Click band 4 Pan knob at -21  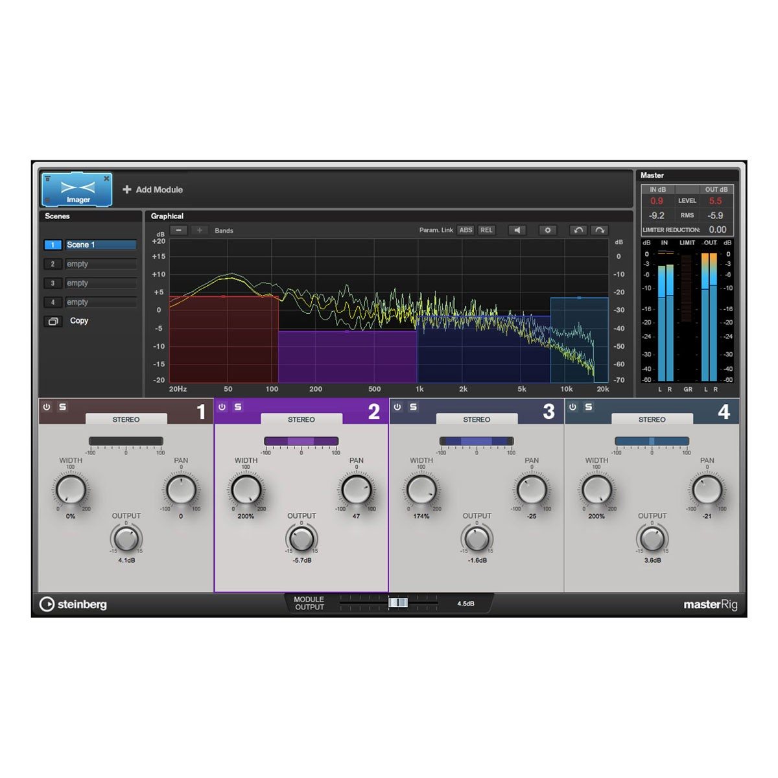coord(707,489)
